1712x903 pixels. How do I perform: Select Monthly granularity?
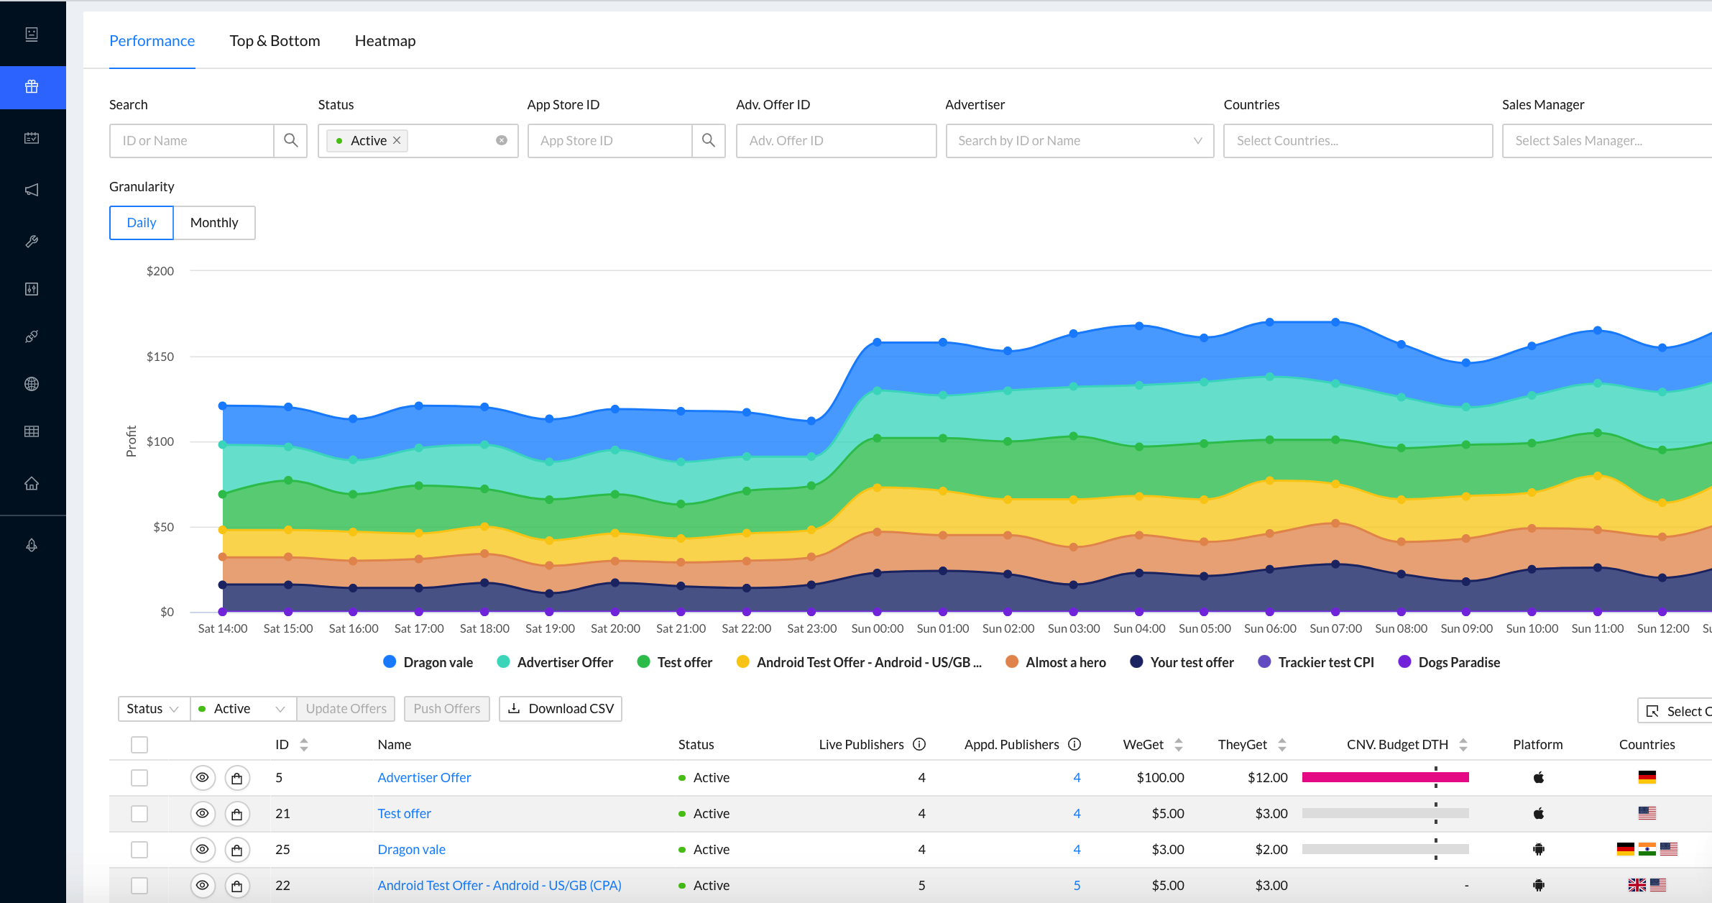pyautogui.click(x=214, y=222)
